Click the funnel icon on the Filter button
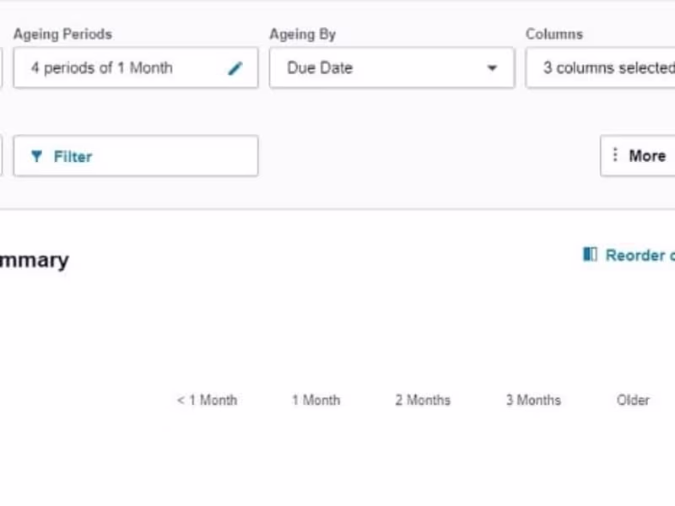This screenshot has width=675, height=506. tap(36, 156)
